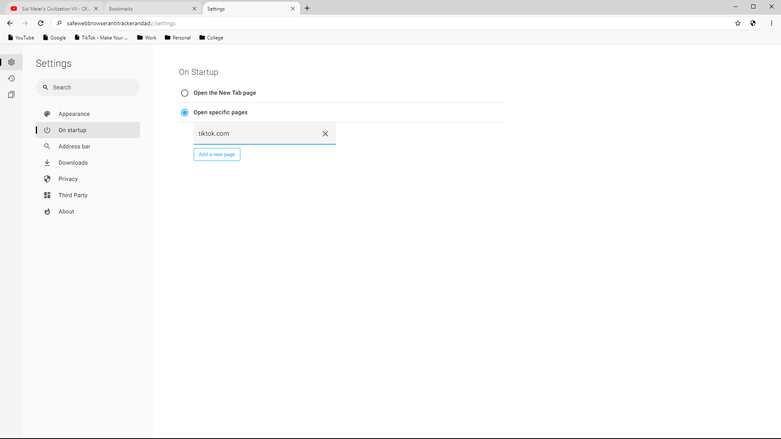Open the Privacy settings section
The width and height of the screenshot is (781, 439).
(68, 179)
